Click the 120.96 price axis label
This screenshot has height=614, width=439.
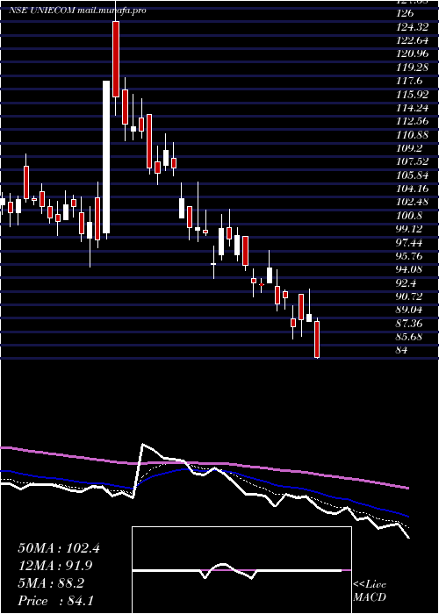[x=412, y=54]
